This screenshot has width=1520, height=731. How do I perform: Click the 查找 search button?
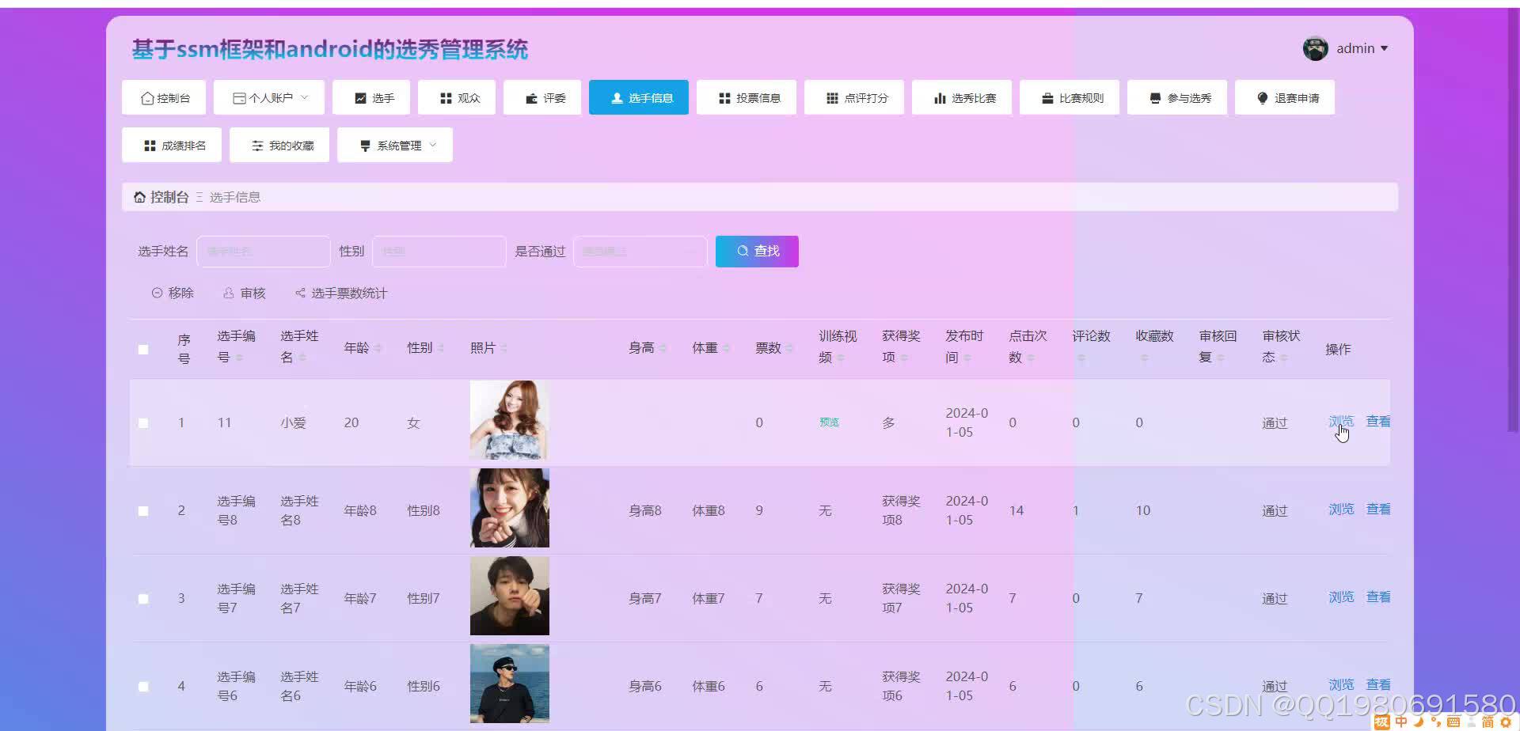(x=756, y=251)
